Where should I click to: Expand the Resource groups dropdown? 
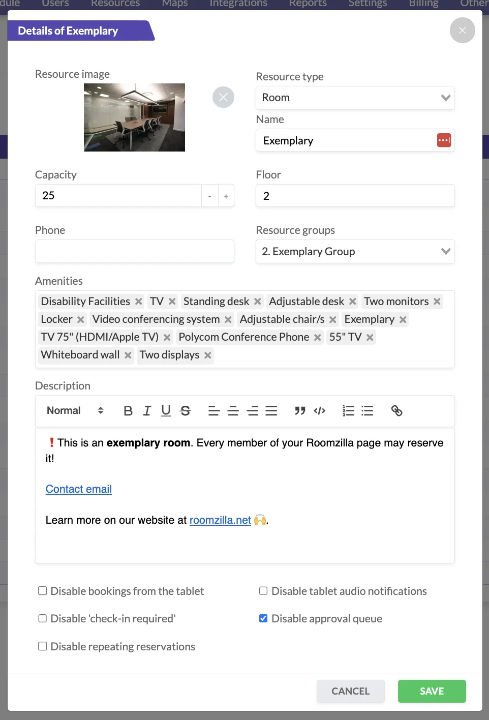(x=355, y=252)
